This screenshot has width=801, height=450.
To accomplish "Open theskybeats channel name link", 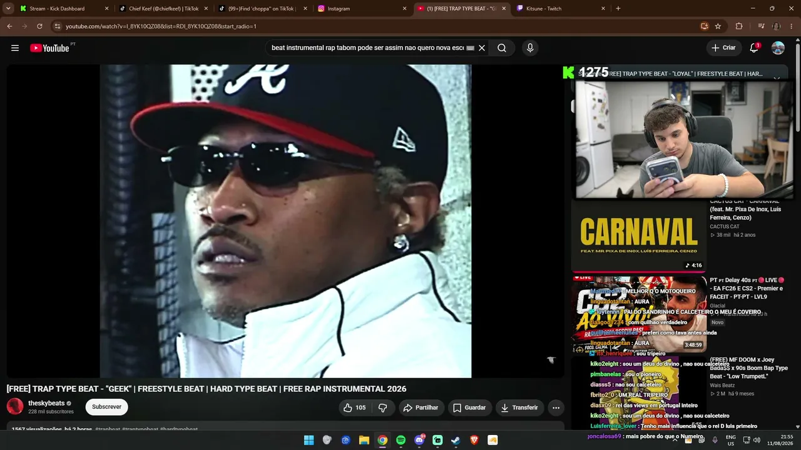I will tap(46, 404).
